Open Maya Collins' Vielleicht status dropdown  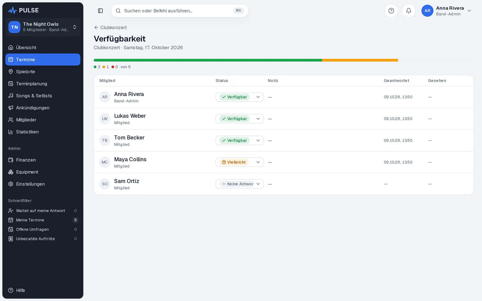click(x=239, y=162)
